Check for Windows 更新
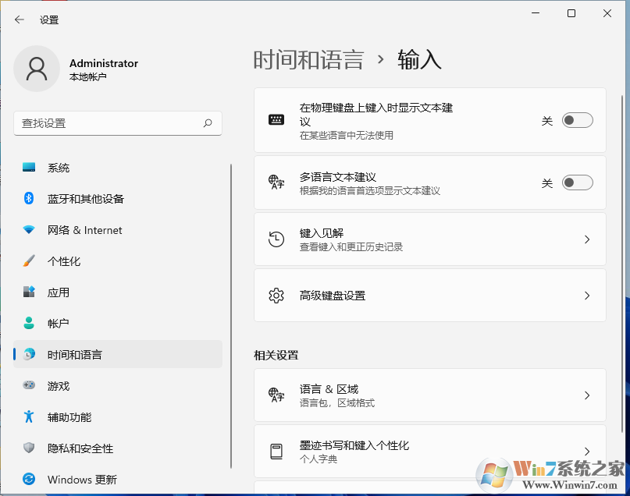Screen dimensions: 630x496 tap(82, 479)
